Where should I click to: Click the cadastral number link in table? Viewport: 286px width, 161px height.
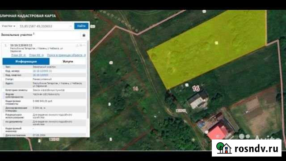42,71
